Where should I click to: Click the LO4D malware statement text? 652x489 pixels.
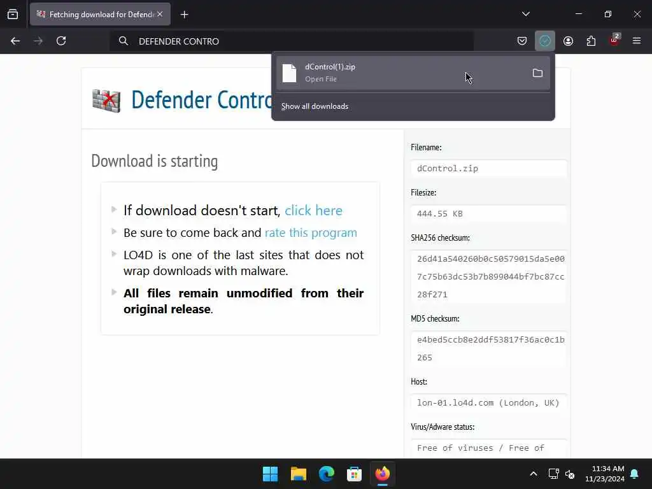pos(243,263)
